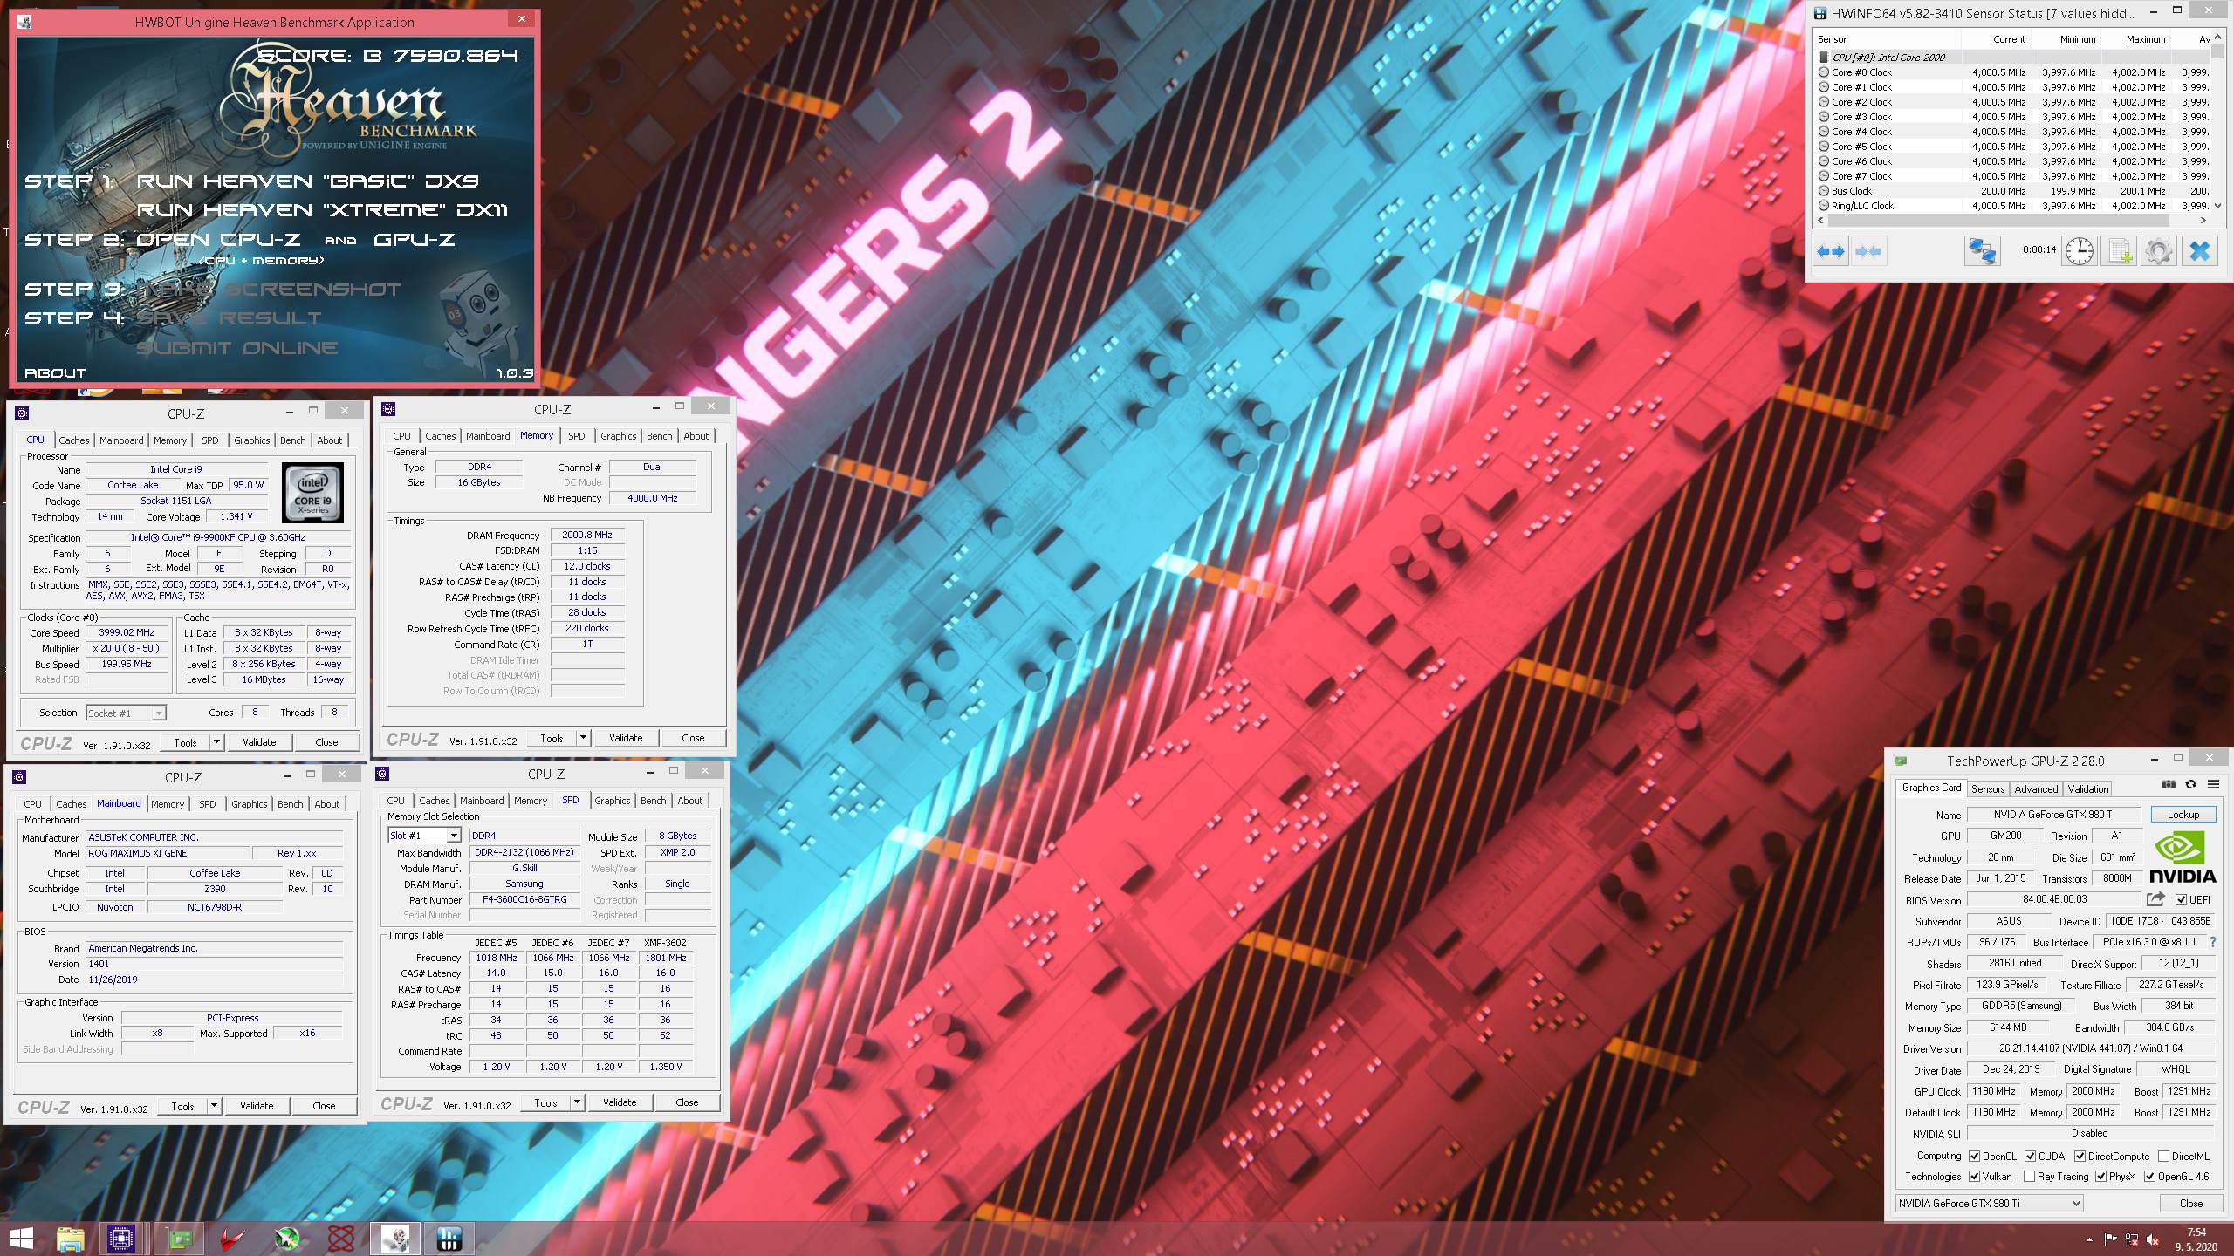
Task: Click HWiNFO horizontal scrollbar right arrow
Action: [x=2203, y=221]
